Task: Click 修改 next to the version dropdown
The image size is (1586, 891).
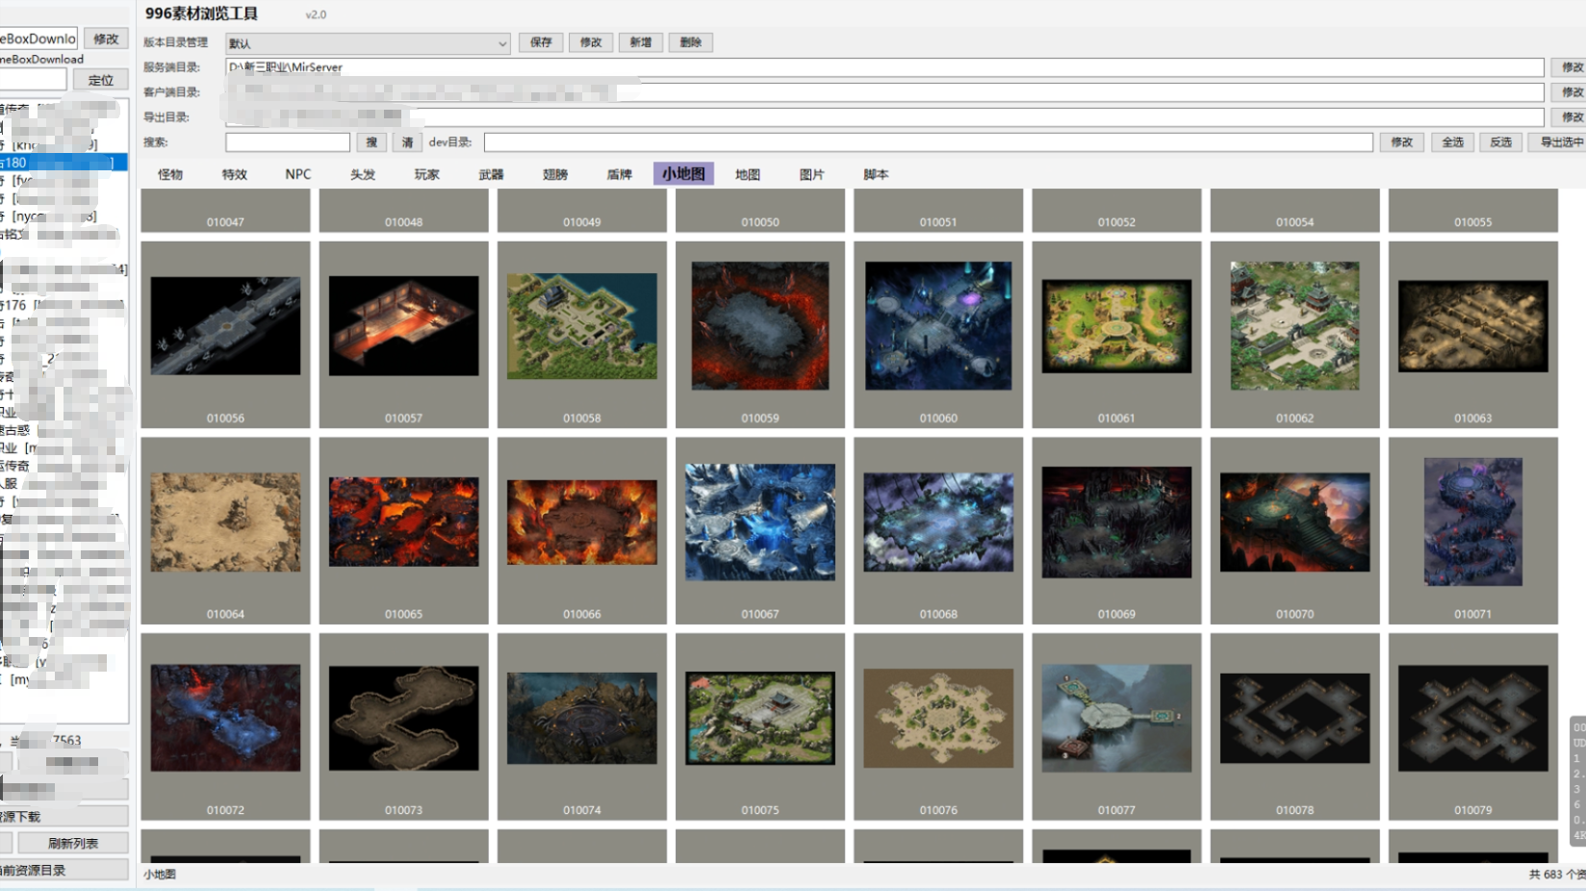Action: pyautogui.click(x=591, y=42)
